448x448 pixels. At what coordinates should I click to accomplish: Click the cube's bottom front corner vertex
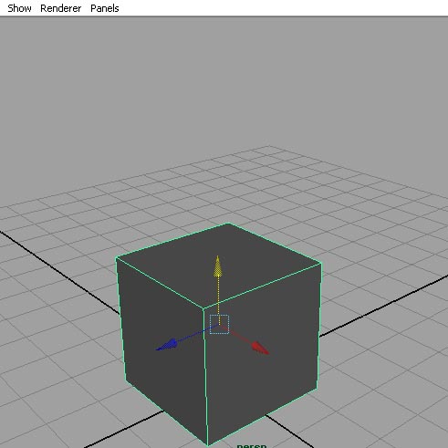pyautogui.click(x=207, y=444)
